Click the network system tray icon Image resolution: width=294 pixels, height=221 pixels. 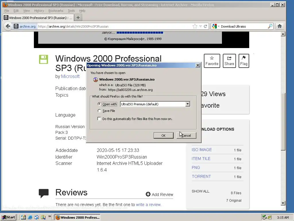click(x=264, y=218)
